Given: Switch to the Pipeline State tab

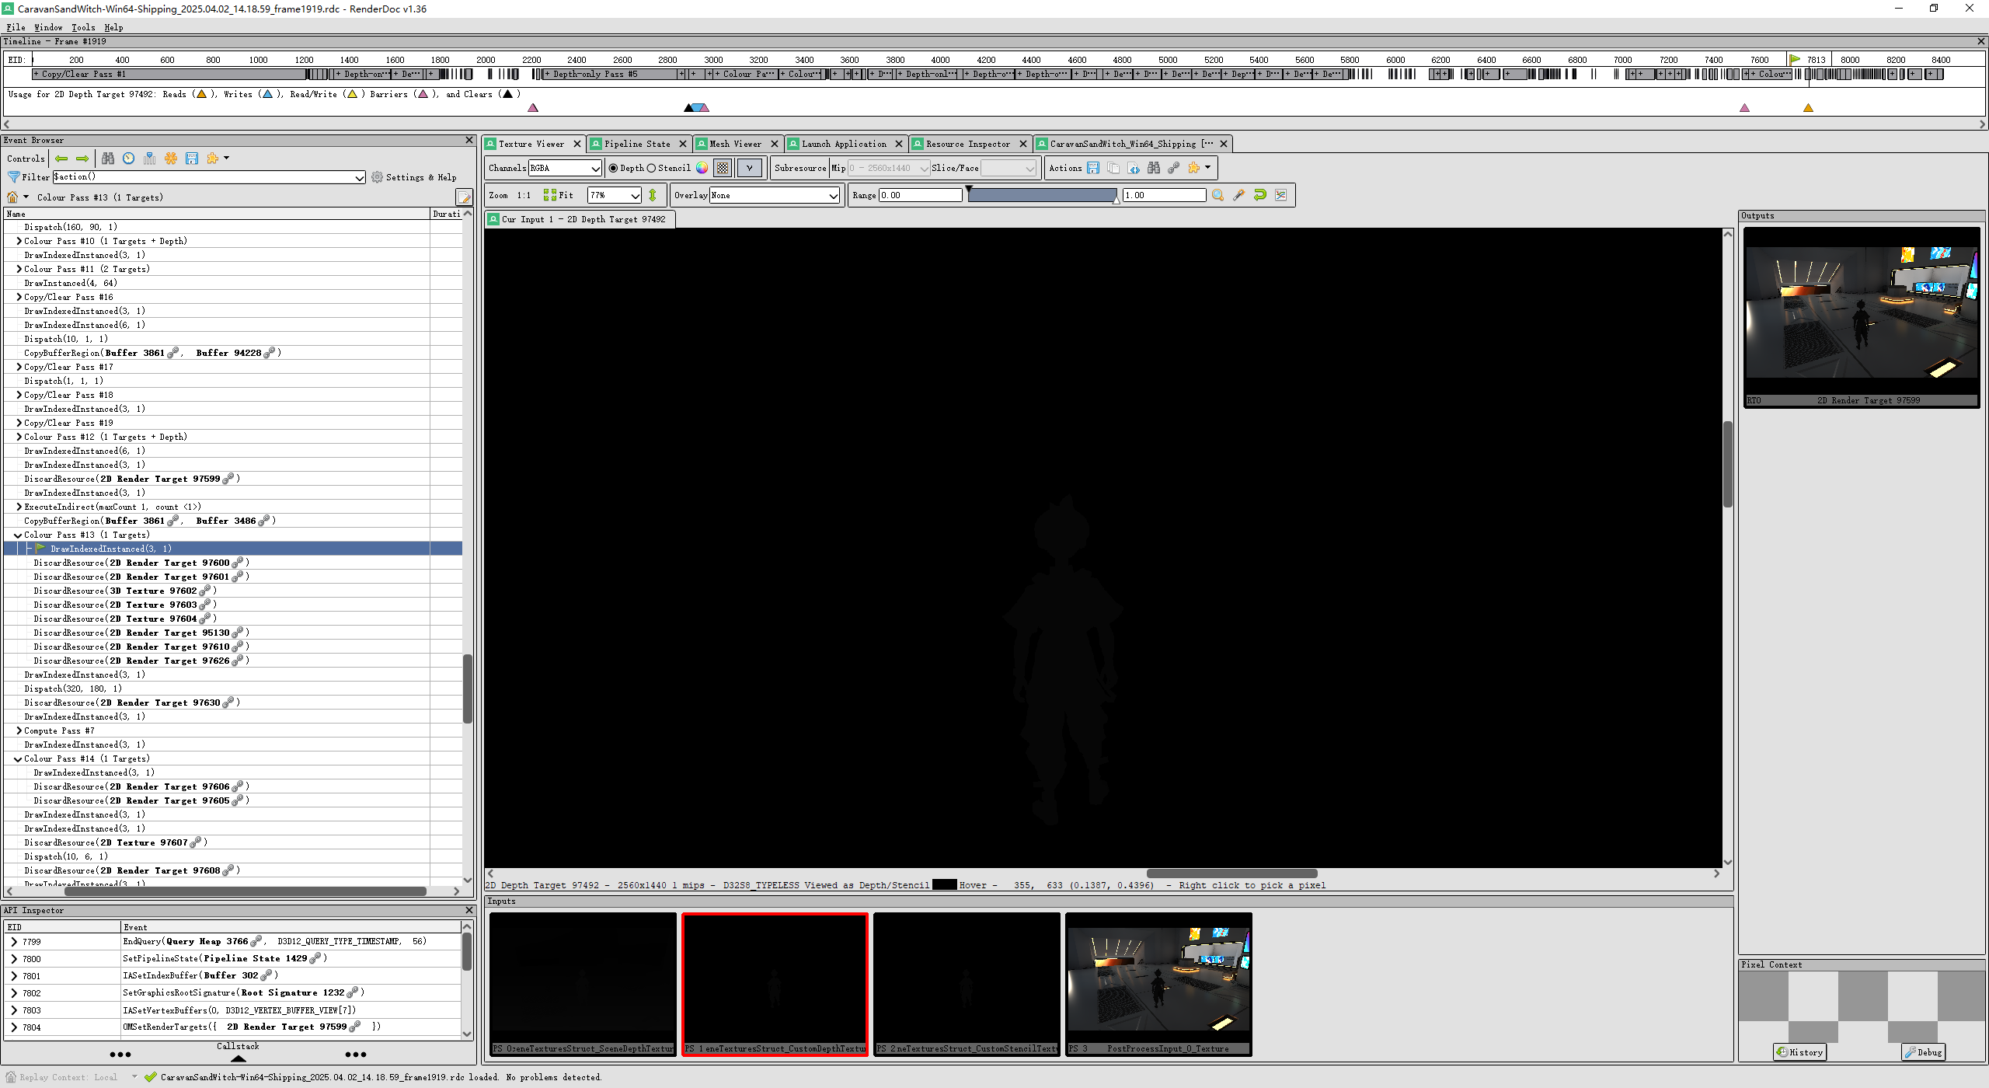Looking at the screenshot, I should tap(636, 145).
